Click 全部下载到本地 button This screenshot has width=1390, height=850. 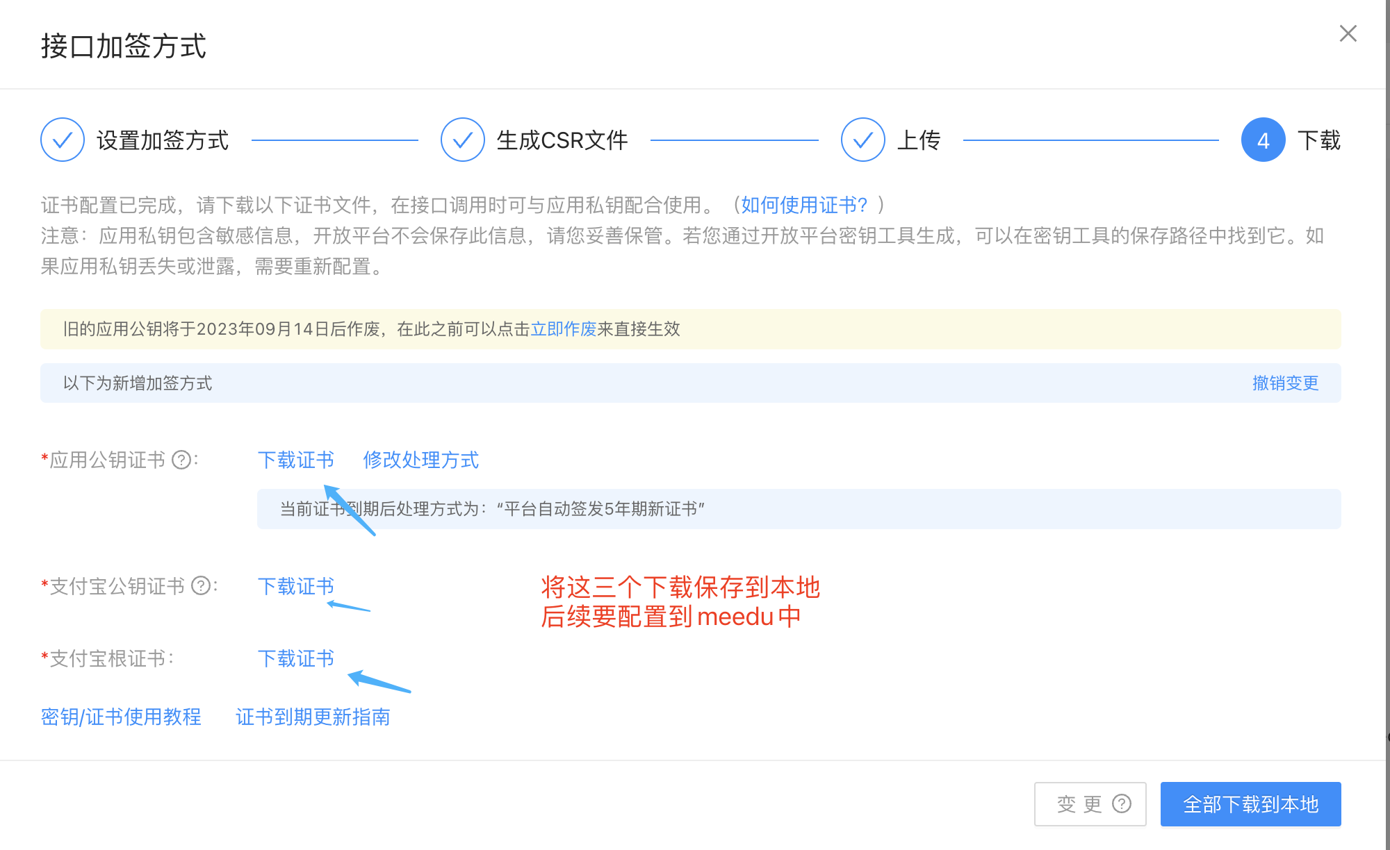(x=1251, y=804)
